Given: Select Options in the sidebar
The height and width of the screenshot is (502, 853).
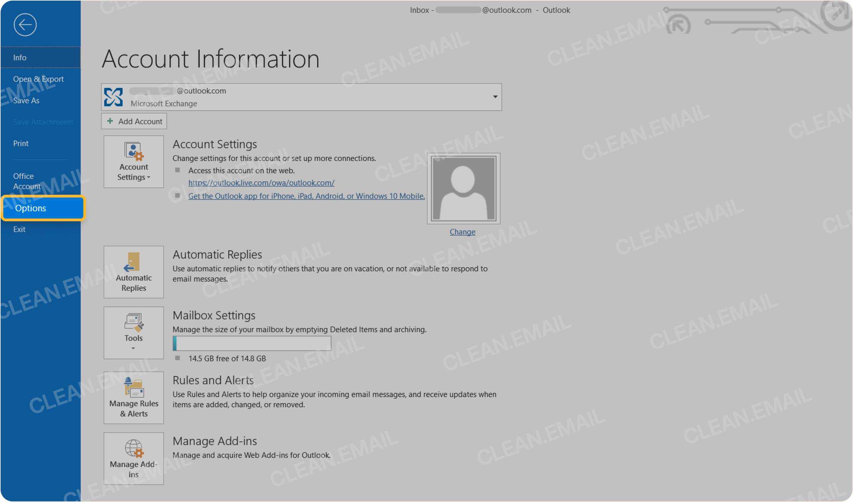Looking at the screenshot, I should pyautogui.click(x=31, y=208).
